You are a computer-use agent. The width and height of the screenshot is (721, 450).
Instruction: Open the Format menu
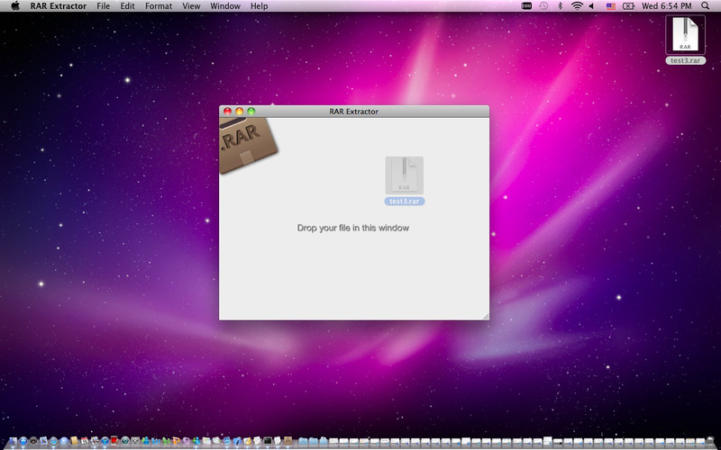tap(159, 6)
